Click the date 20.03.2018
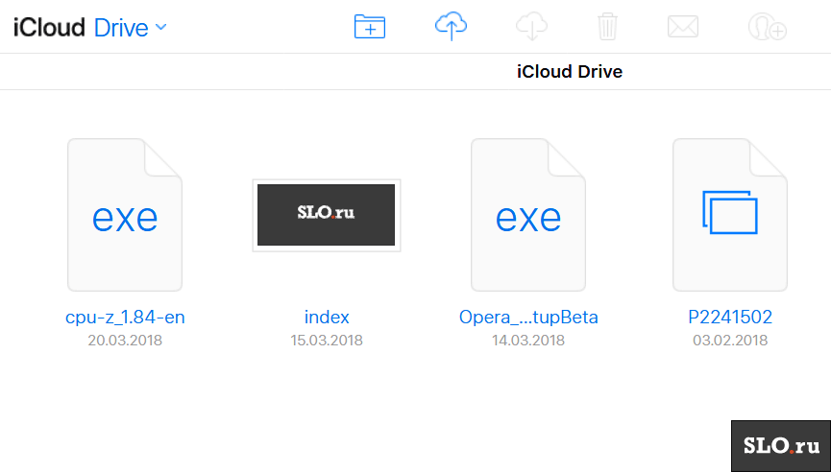The height and width of the screenshot is (472, 831). point(125,340)
